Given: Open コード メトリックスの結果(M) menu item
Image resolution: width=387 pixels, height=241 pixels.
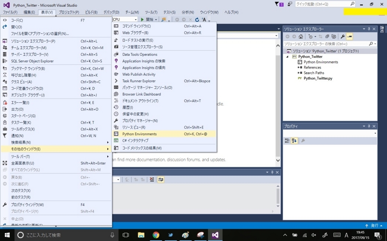Looking at the screenshot, I should point(164,148).
